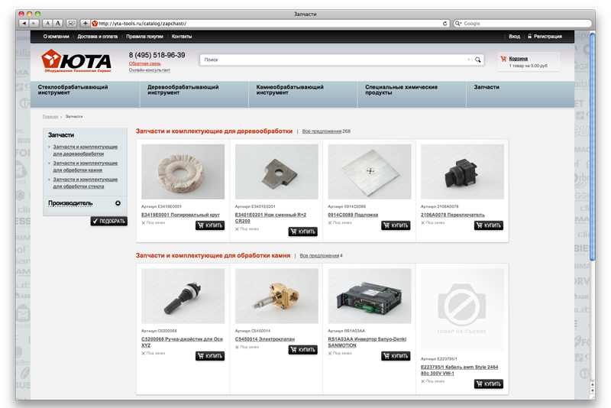Viewport: 611px width, 408px height.
Task: Click E3419E0001 Полировальный круг link
Action: coord(180,215)
